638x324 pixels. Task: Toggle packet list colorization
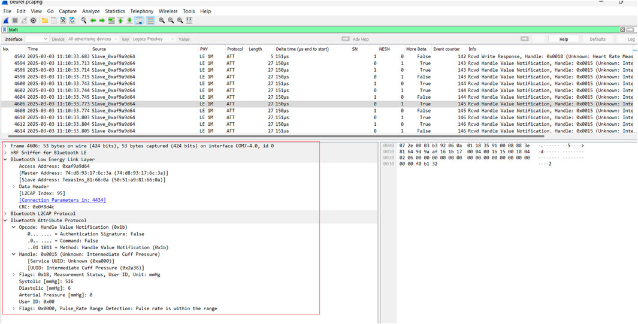pos(150,20)
